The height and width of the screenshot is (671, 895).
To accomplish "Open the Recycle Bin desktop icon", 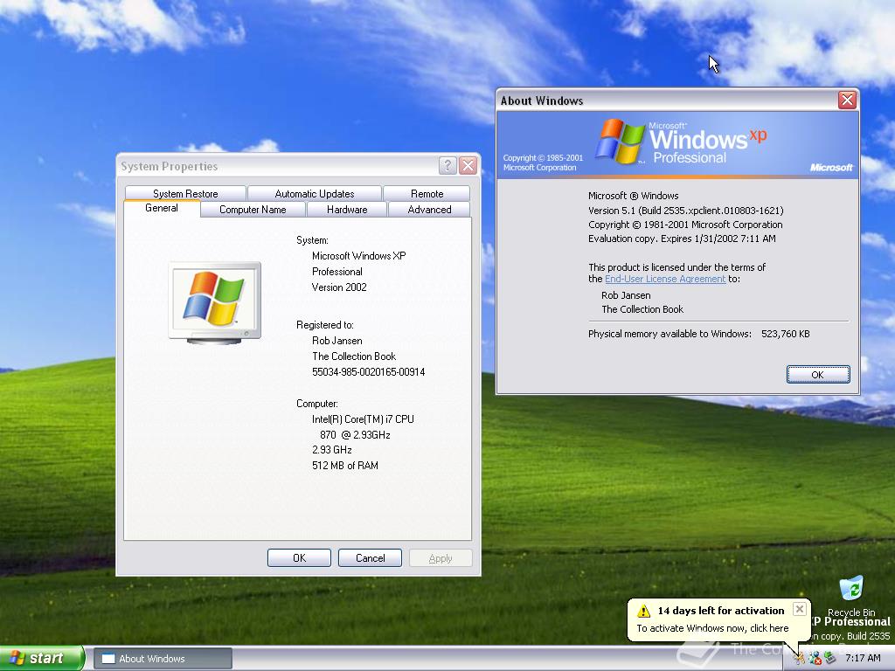I will pyautogui.click(x=851, y=596).
